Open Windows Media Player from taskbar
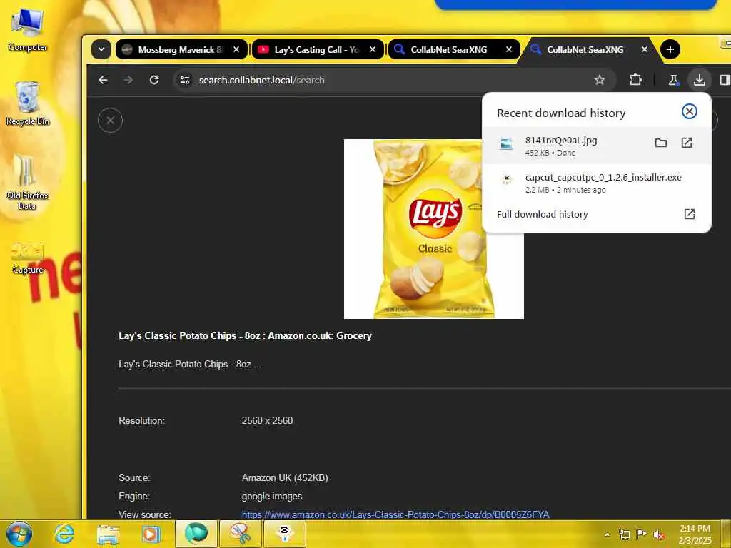The width and height of the screenshot is (731, 548). (151, 534)
